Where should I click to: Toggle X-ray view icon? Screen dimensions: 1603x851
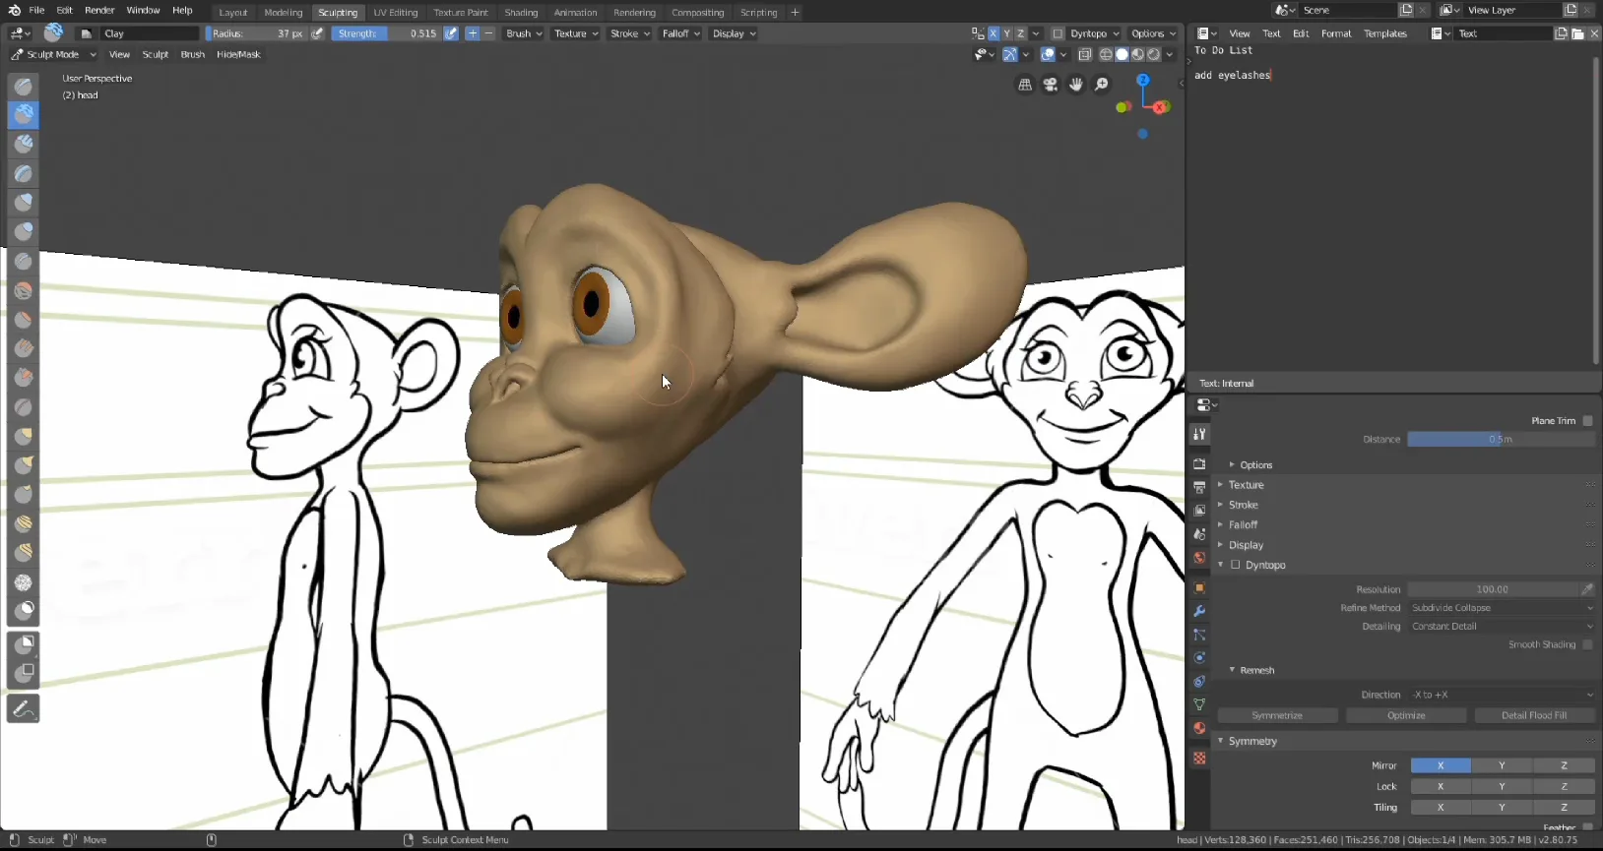tap(1084, 54)
